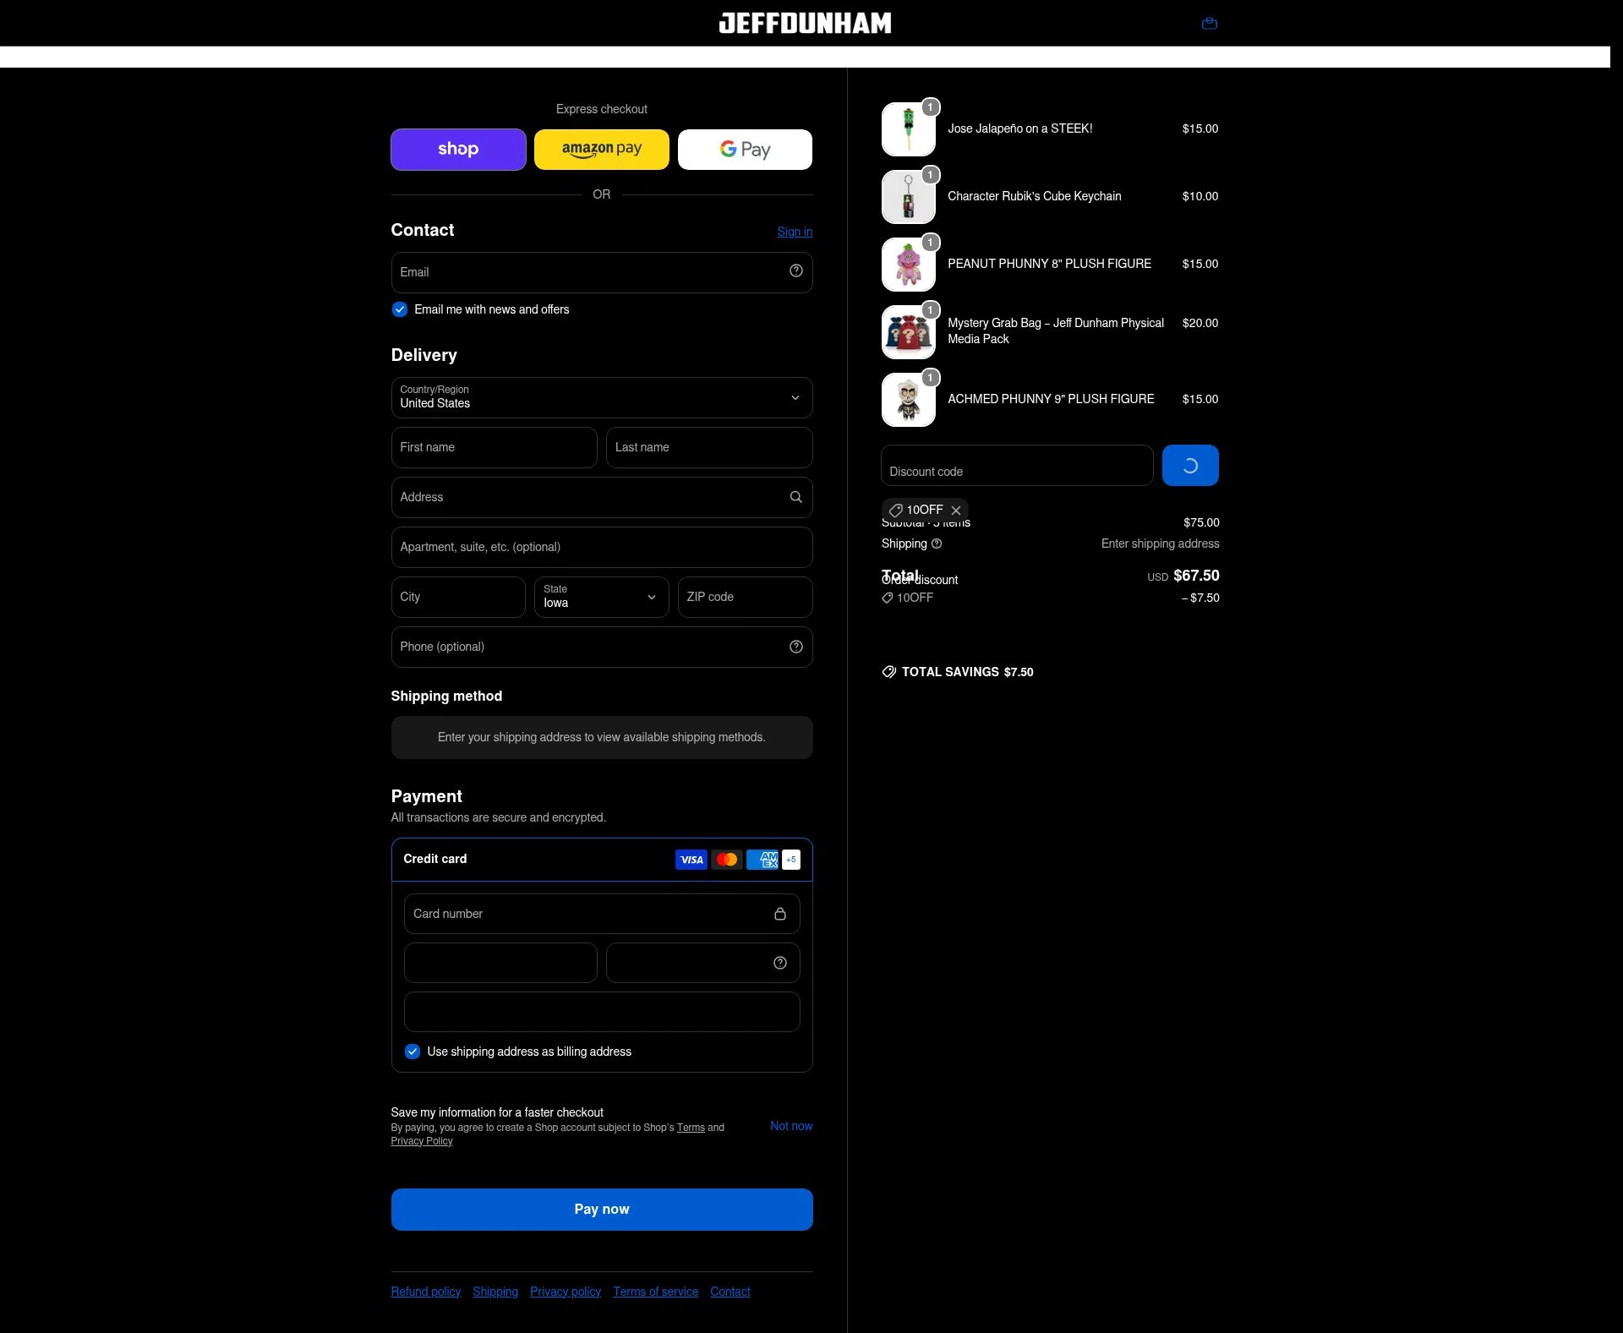
Task: Click the total savings tag icon
Action: click(x=888, y=672)
